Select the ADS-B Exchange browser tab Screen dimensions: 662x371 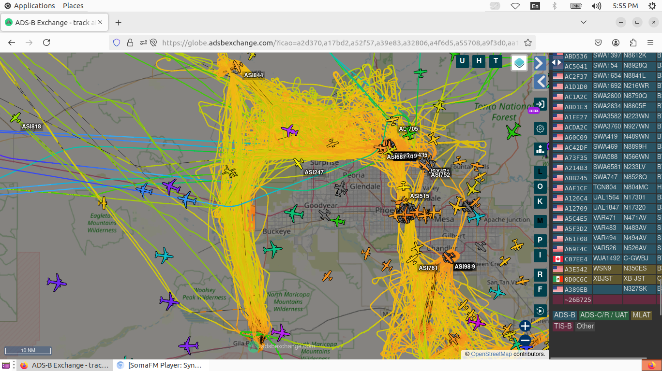(55, 23)
